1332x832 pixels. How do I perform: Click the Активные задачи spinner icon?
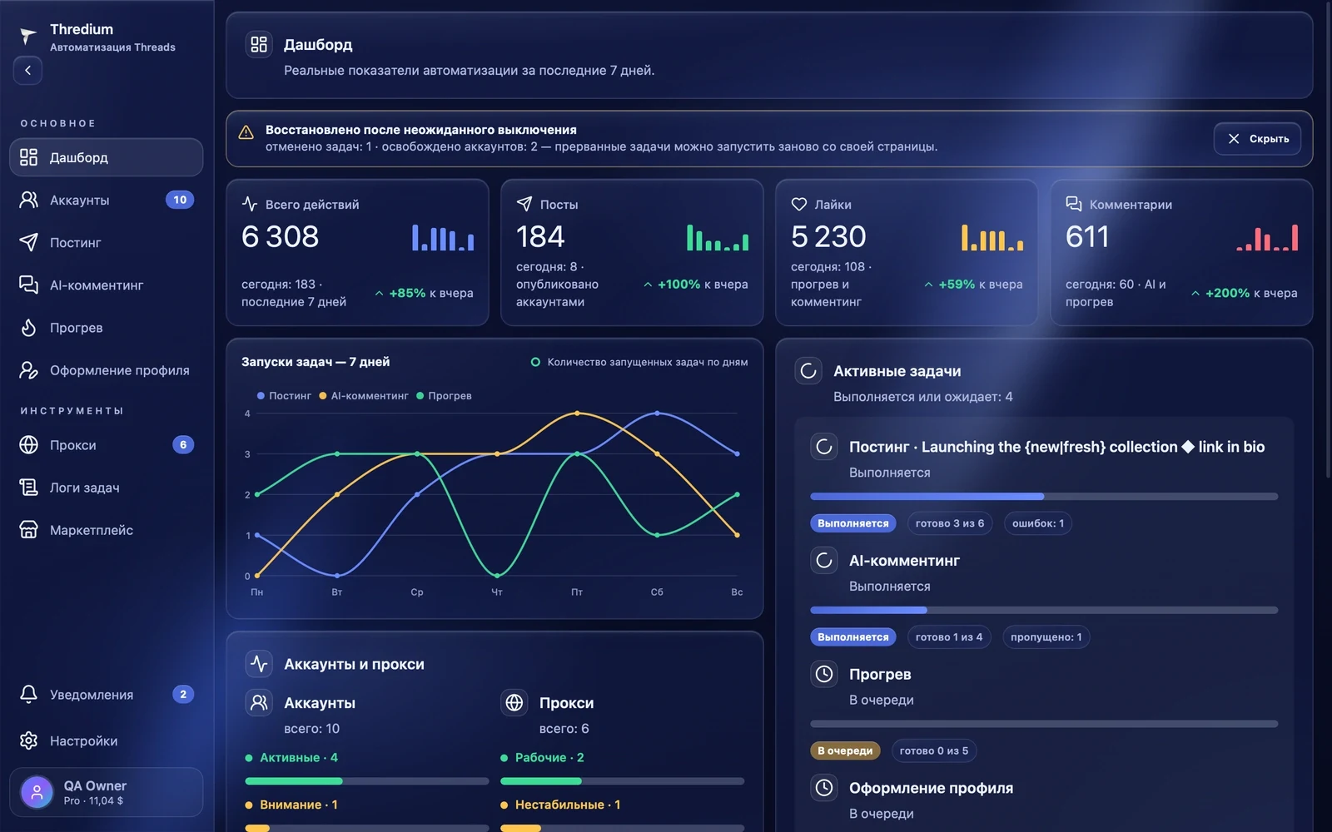tap(808, 371)
